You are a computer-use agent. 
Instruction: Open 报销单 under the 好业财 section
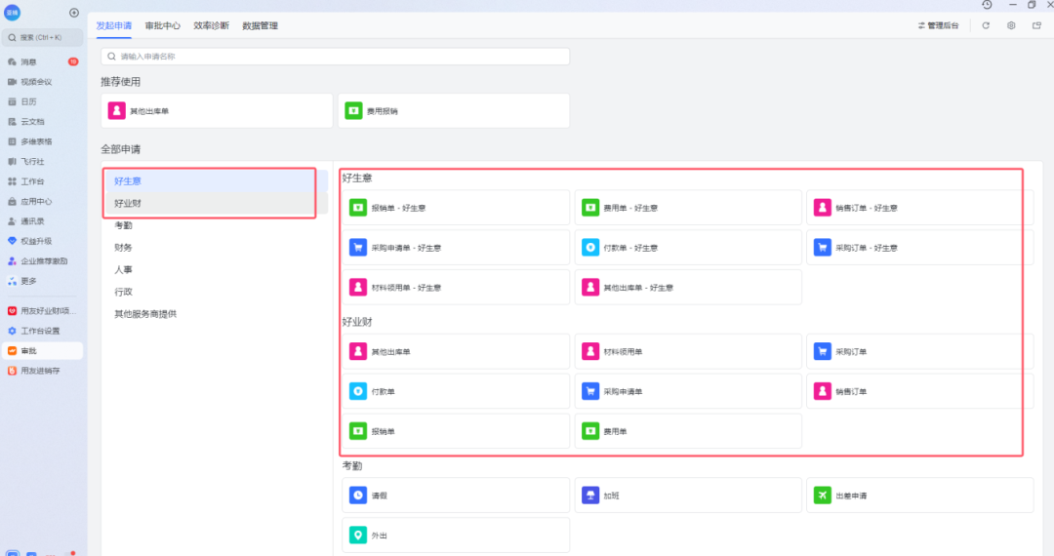coord(456,431)
